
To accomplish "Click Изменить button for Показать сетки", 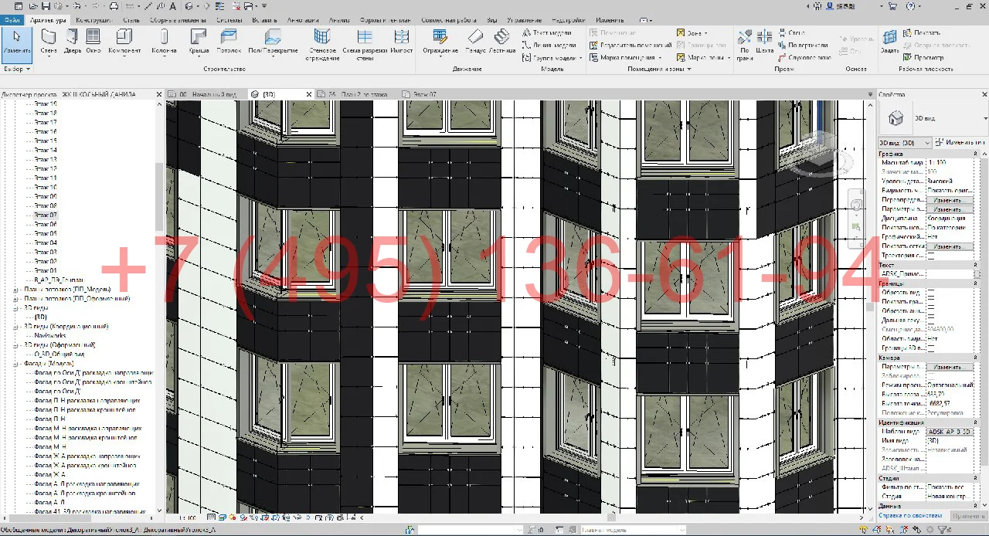I will coord(950,246).
